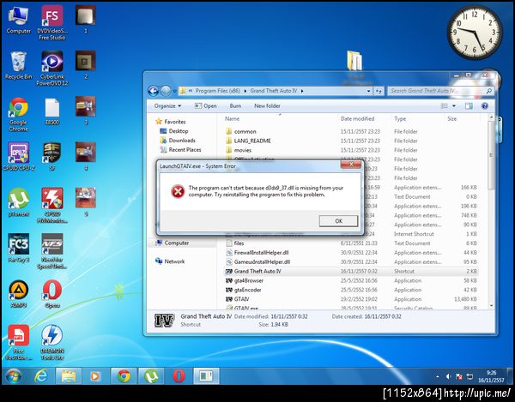Switch to µTorrent on the taskbar
The height and width of the screenshot is (402, 515).
click(151, 376)
